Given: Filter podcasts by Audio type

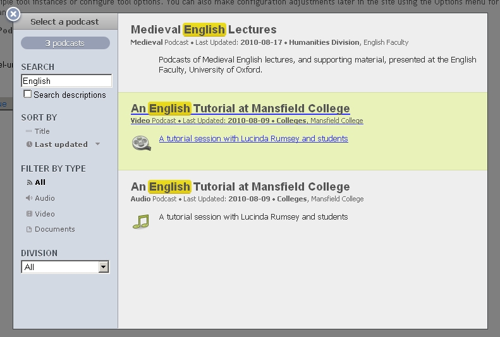Looking at the screenshot, I should click(x=45, y=198).
